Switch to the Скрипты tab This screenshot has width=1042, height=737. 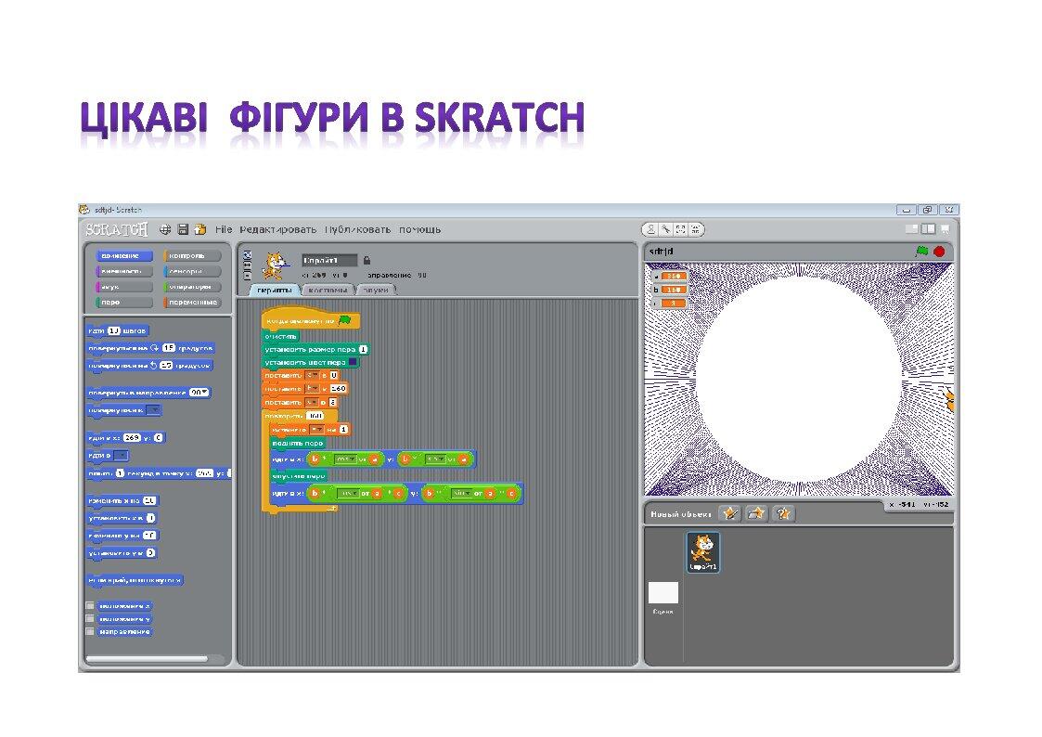click(275, 290)
